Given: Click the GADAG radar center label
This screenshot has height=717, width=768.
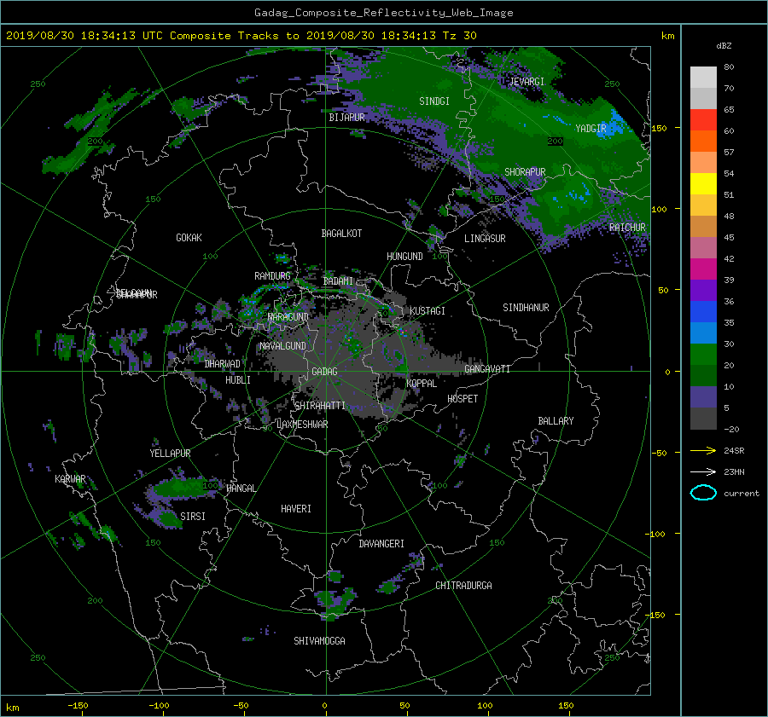Looking at the screenshot, I should tap(324, 372).
